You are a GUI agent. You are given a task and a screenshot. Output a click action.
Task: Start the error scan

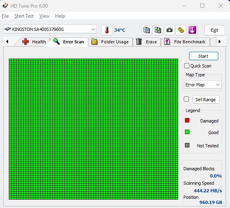203,56
